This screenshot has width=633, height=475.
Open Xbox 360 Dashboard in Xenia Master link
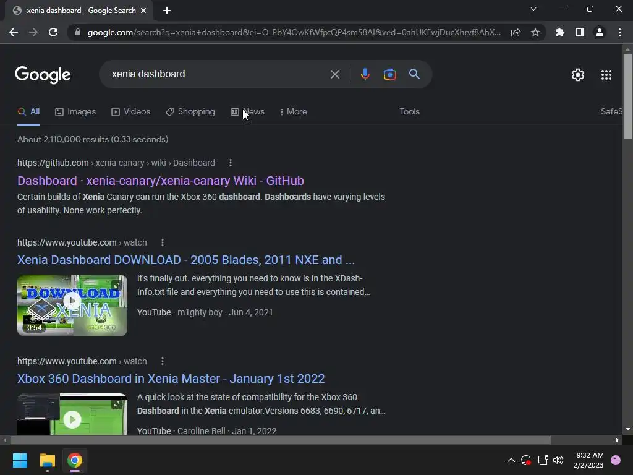pos(171,379)
